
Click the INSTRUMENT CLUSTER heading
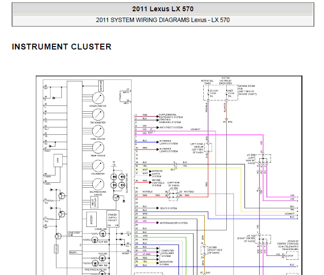click(x=62, y=47)
